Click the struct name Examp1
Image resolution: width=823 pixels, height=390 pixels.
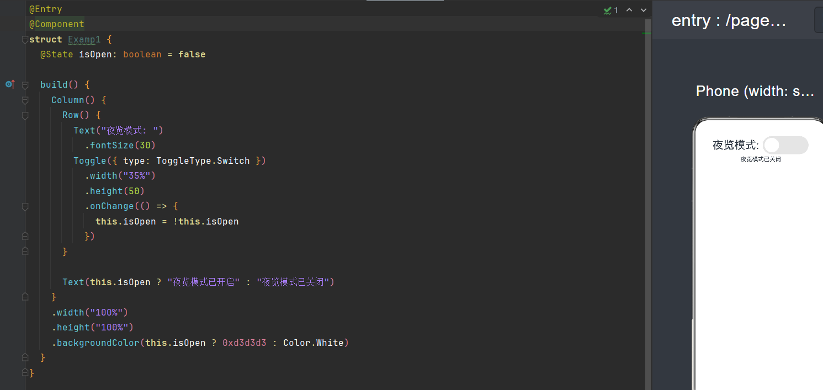pos(84,40)
